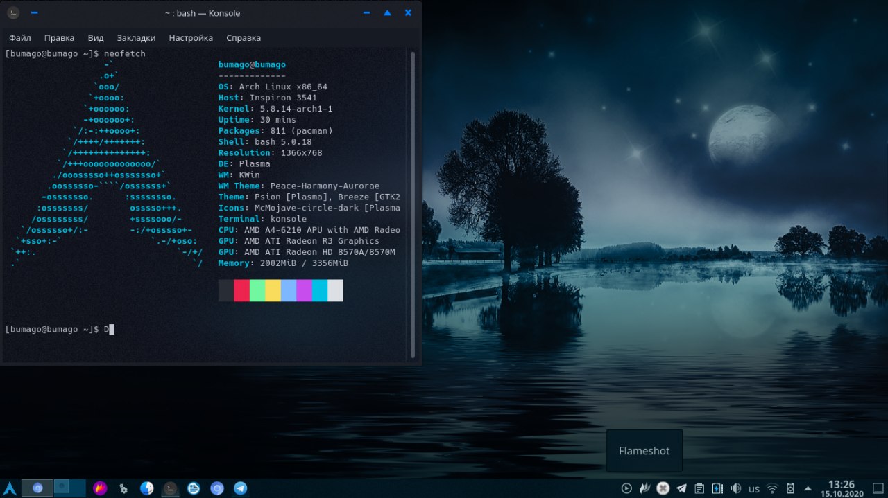The height and width of the screenshot is (498, 888).
Task: Select the Konsole task in the taskbar
Action: tap(170, 488)
